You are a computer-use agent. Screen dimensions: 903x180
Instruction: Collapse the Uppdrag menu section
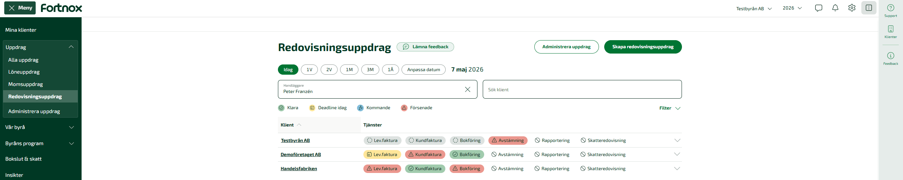pyautogui.click(x=40, y=47)
